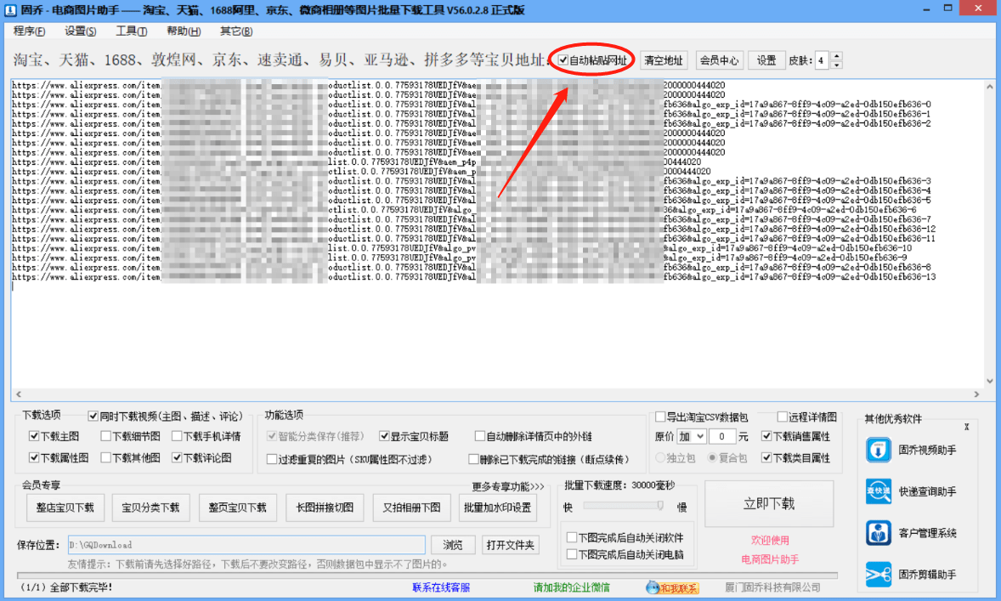Viewport: 1001px width, 601px height.
Task: Click the URL address list text area
Action: [x=497, y=234]
